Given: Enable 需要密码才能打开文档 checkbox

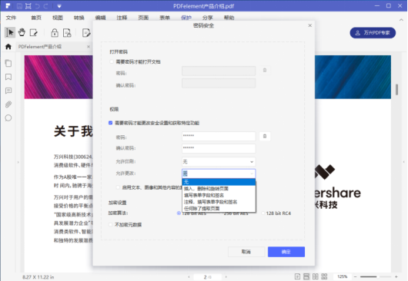Looking at the screenshot, I should pos(112,61).
